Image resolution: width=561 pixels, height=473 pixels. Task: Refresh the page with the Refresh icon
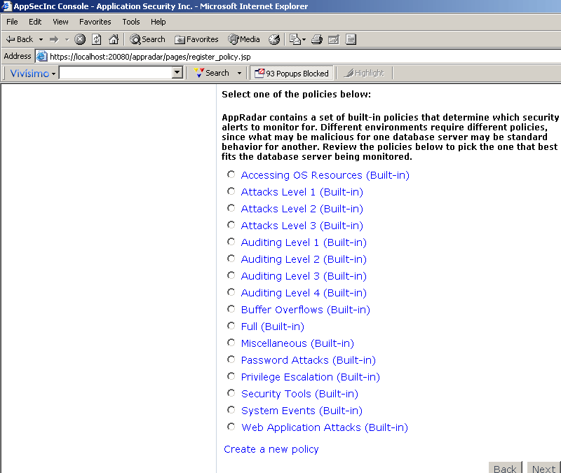point(97,39)
